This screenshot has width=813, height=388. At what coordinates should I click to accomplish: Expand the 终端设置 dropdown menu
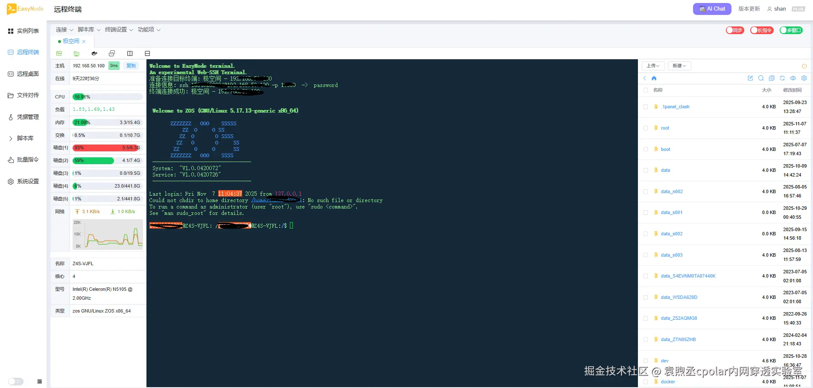pos(119,29)
